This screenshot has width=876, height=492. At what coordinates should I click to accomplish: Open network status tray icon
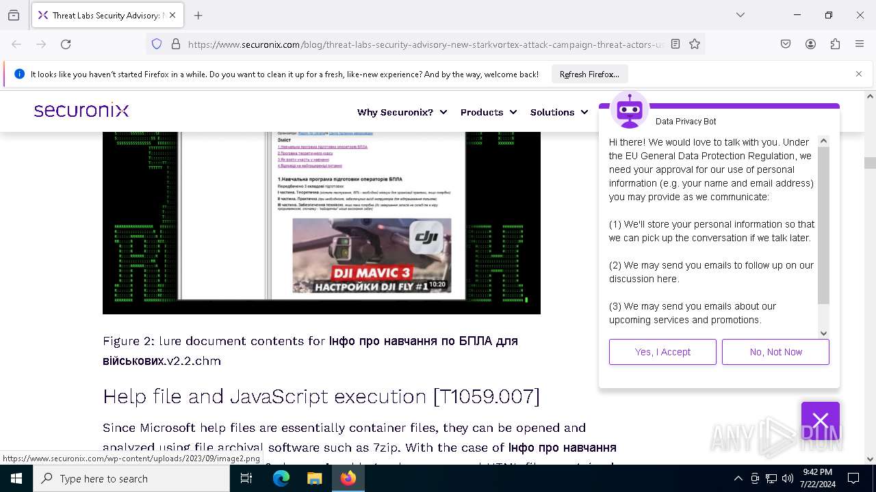tap(771, 478)
